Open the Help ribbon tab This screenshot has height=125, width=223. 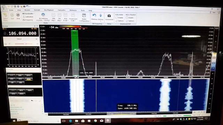[x=90, y=10]
